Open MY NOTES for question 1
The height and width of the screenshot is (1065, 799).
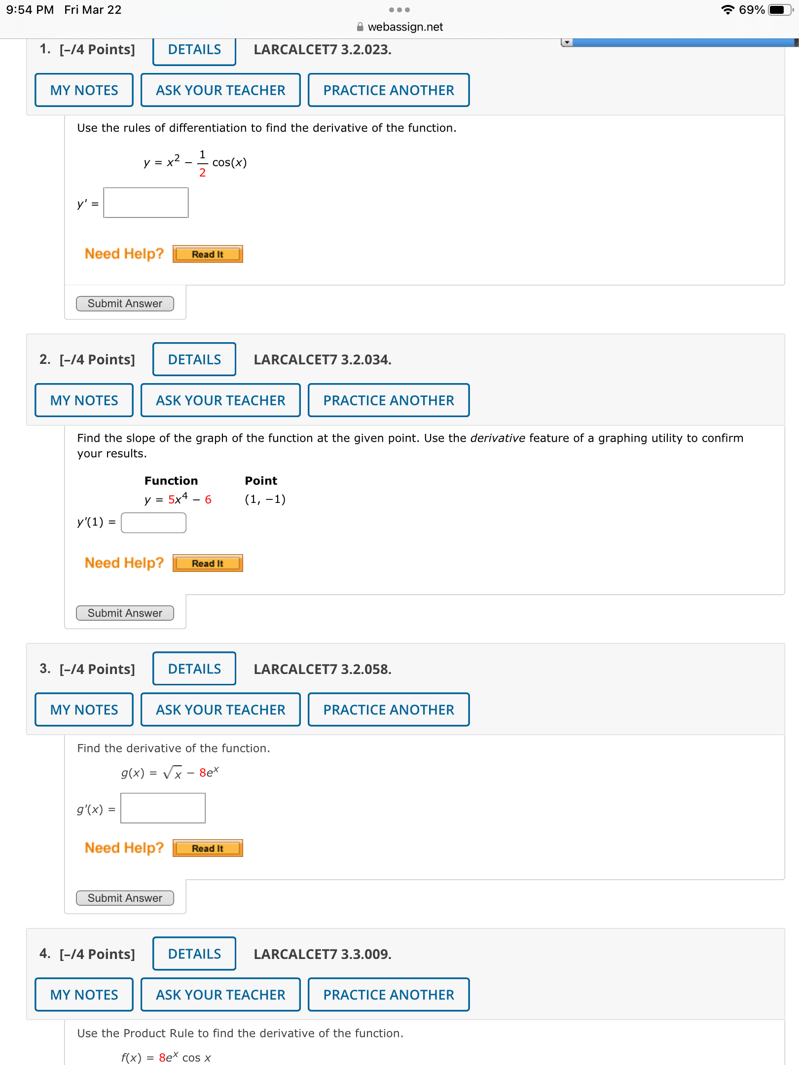pos(84,90)
